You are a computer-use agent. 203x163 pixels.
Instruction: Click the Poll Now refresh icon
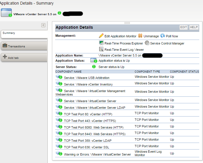(163, 36)
